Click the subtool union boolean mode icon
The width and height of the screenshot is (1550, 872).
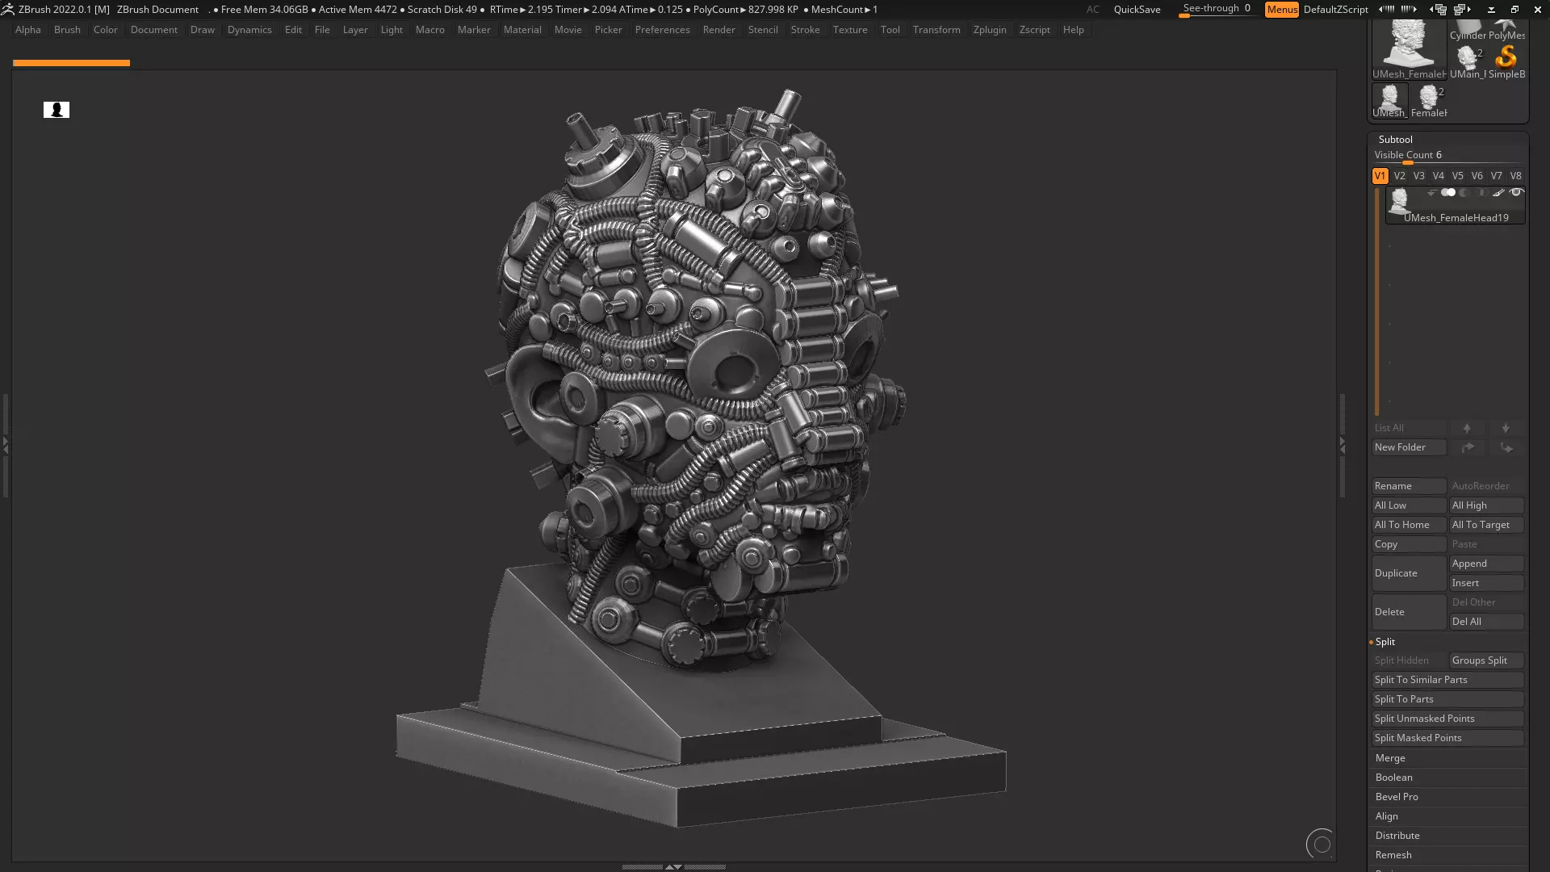coord(1448,193)
